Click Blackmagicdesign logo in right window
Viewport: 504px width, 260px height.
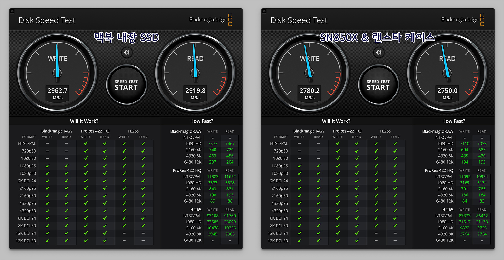click(x=463, y=20)
